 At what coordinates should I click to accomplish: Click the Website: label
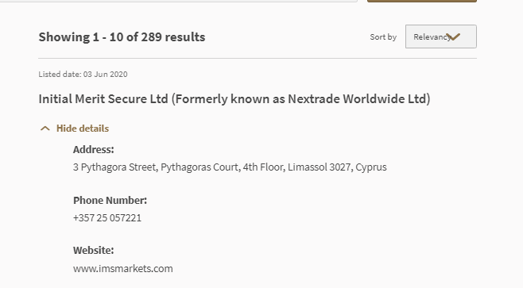click(94, 250)
